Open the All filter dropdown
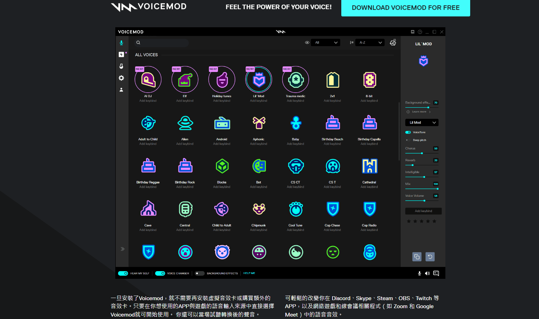Screen dimensions: 539x319 pyautogui.click(x=326, y=43)
